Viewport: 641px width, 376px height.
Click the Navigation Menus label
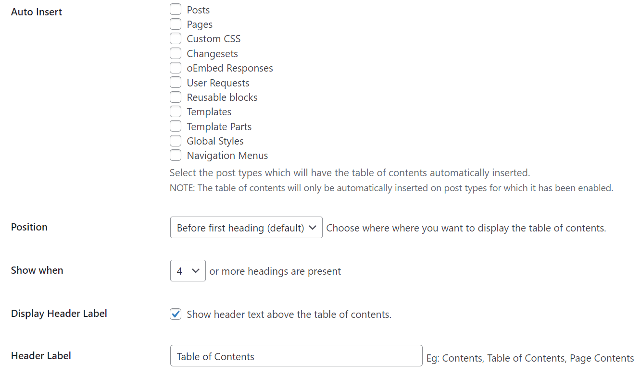tap(227, 156)
